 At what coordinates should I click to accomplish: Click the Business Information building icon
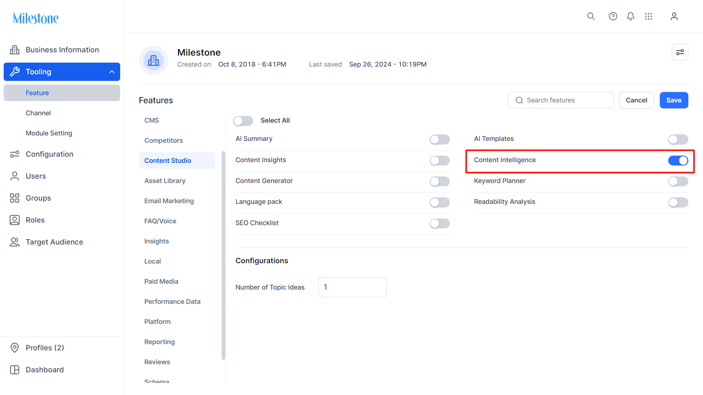(x=15, y=50)
